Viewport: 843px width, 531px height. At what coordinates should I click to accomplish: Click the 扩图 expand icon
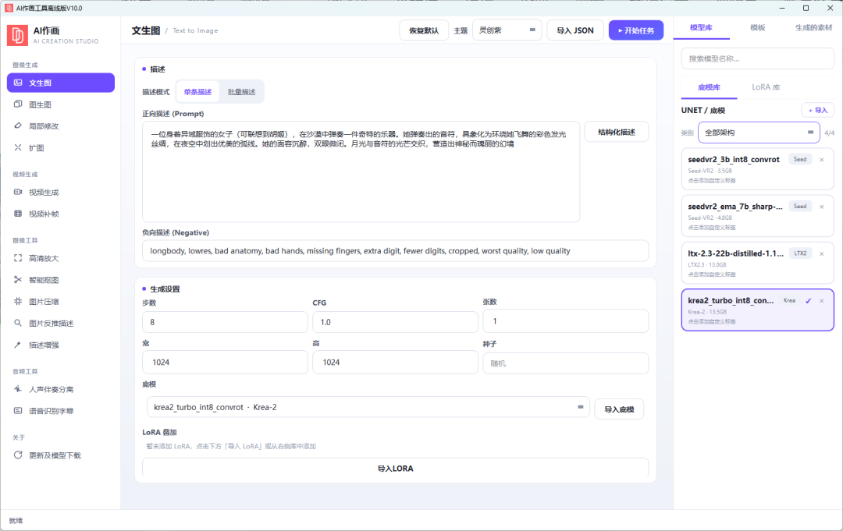[x=18, y=147]
